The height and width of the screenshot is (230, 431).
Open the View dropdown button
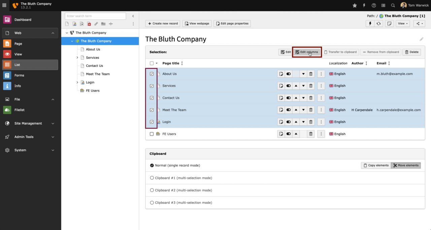[x=403, y=24]
